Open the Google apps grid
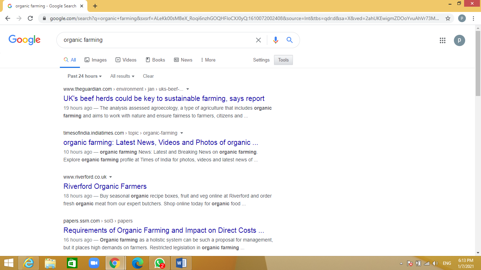481x270 pixels. click(x=443, y=40)
